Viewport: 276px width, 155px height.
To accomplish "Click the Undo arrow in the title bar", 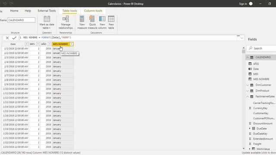I will 5,4.
